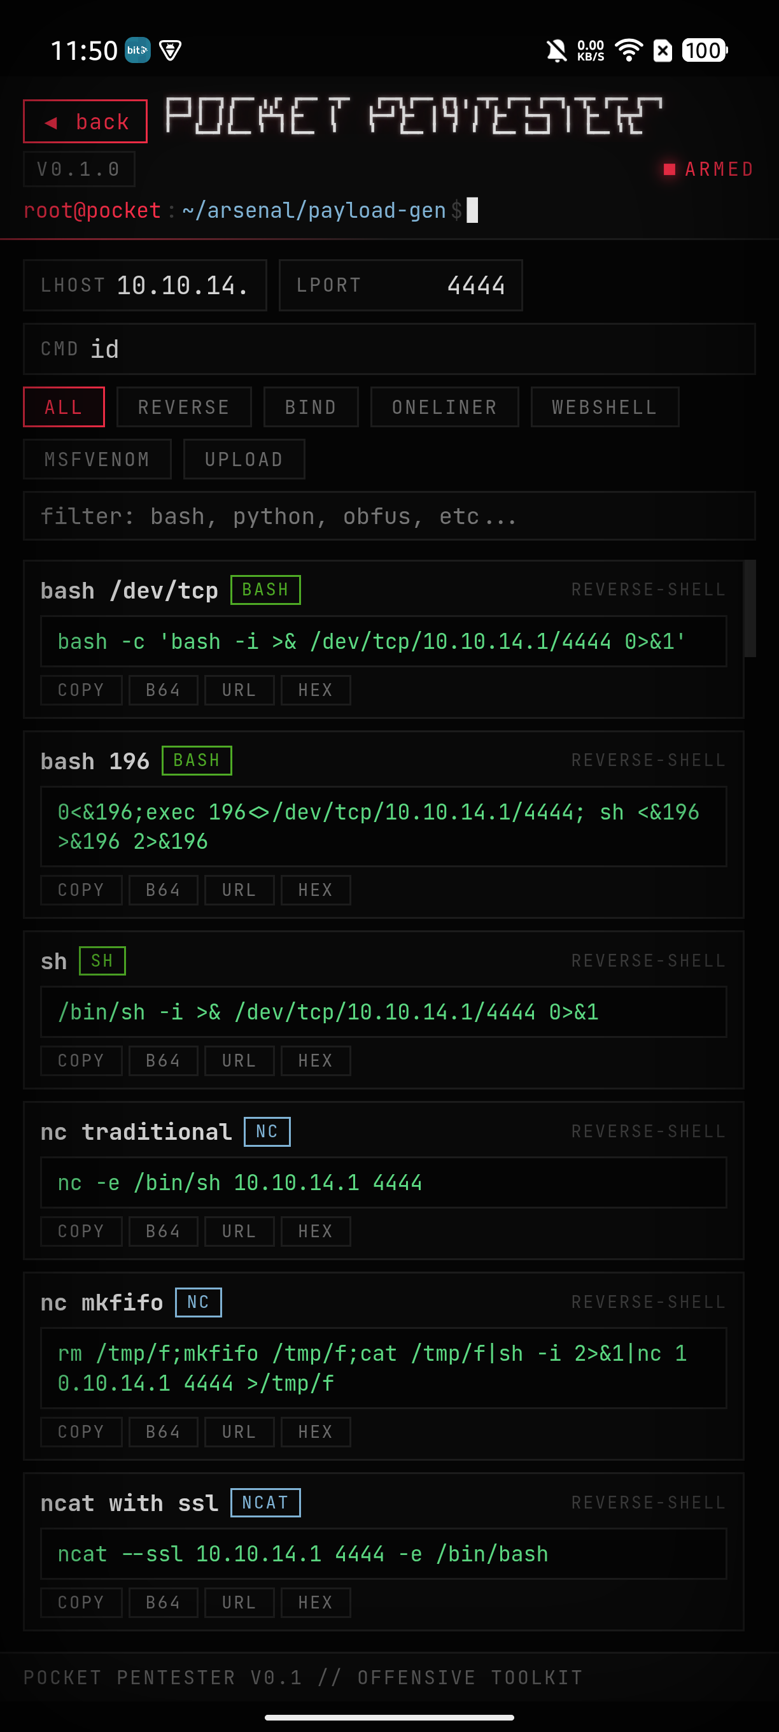Image resolution: width=779 pixels, height=1732 pixels.
Task: Tap the NC tag on nc traditional
Action: 267,1132
